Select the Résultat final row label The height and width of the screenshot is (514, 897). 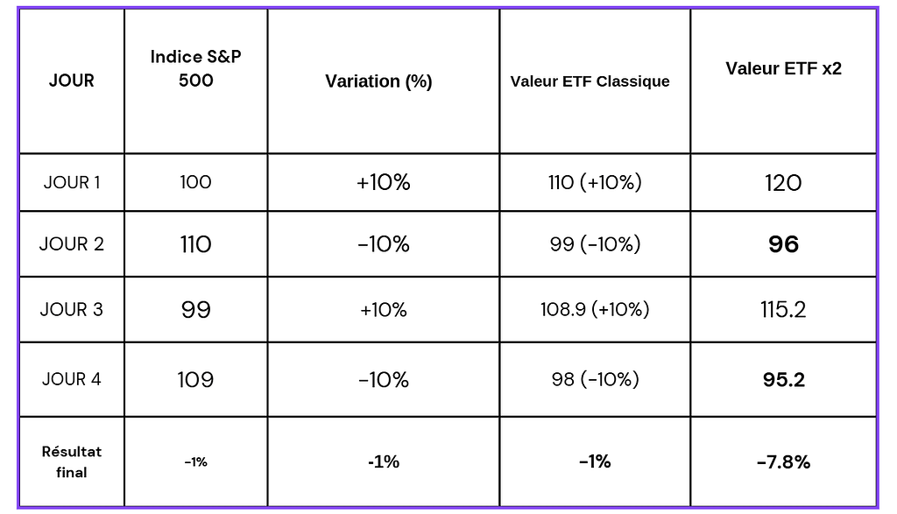coord(72,461)
